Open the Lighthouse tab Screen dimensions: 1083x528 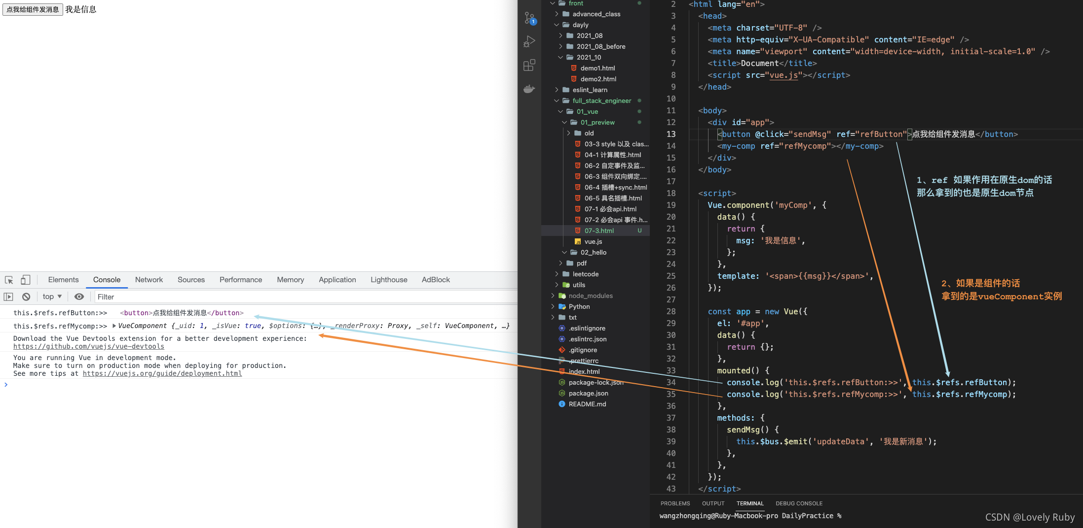pos(389,280)
